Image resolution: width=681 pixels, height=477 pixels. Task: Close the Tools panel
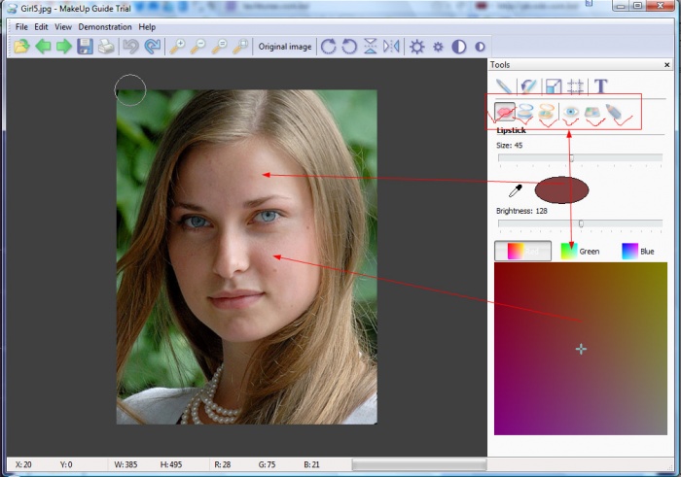coord(666,65)
